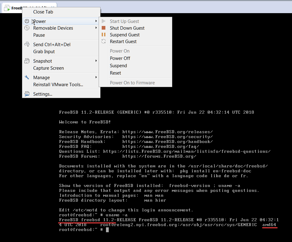Expand the Removable Devices submenu arrow
Screen dimensions: 292x242
pyautogui.click(x=96, y=28)
